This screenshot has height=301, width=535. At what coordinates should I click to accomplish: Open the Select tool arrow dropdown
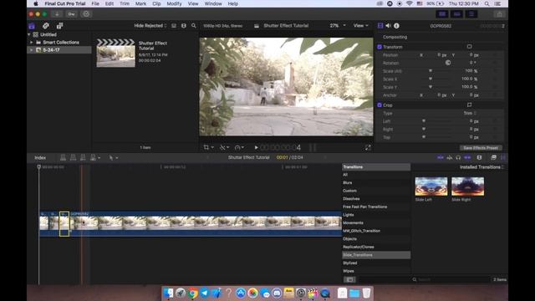point(114,158)
